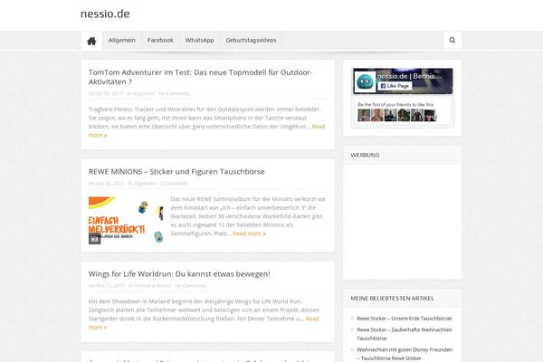543x362 pixels.
Task: Open the Facebook menu item
Action: pyautogui.click(x=160, y=40)
